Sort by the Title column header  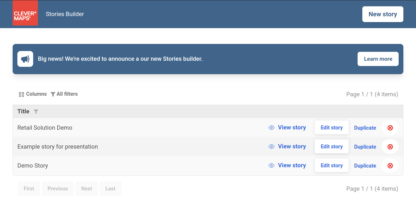(x=23, y=112)
